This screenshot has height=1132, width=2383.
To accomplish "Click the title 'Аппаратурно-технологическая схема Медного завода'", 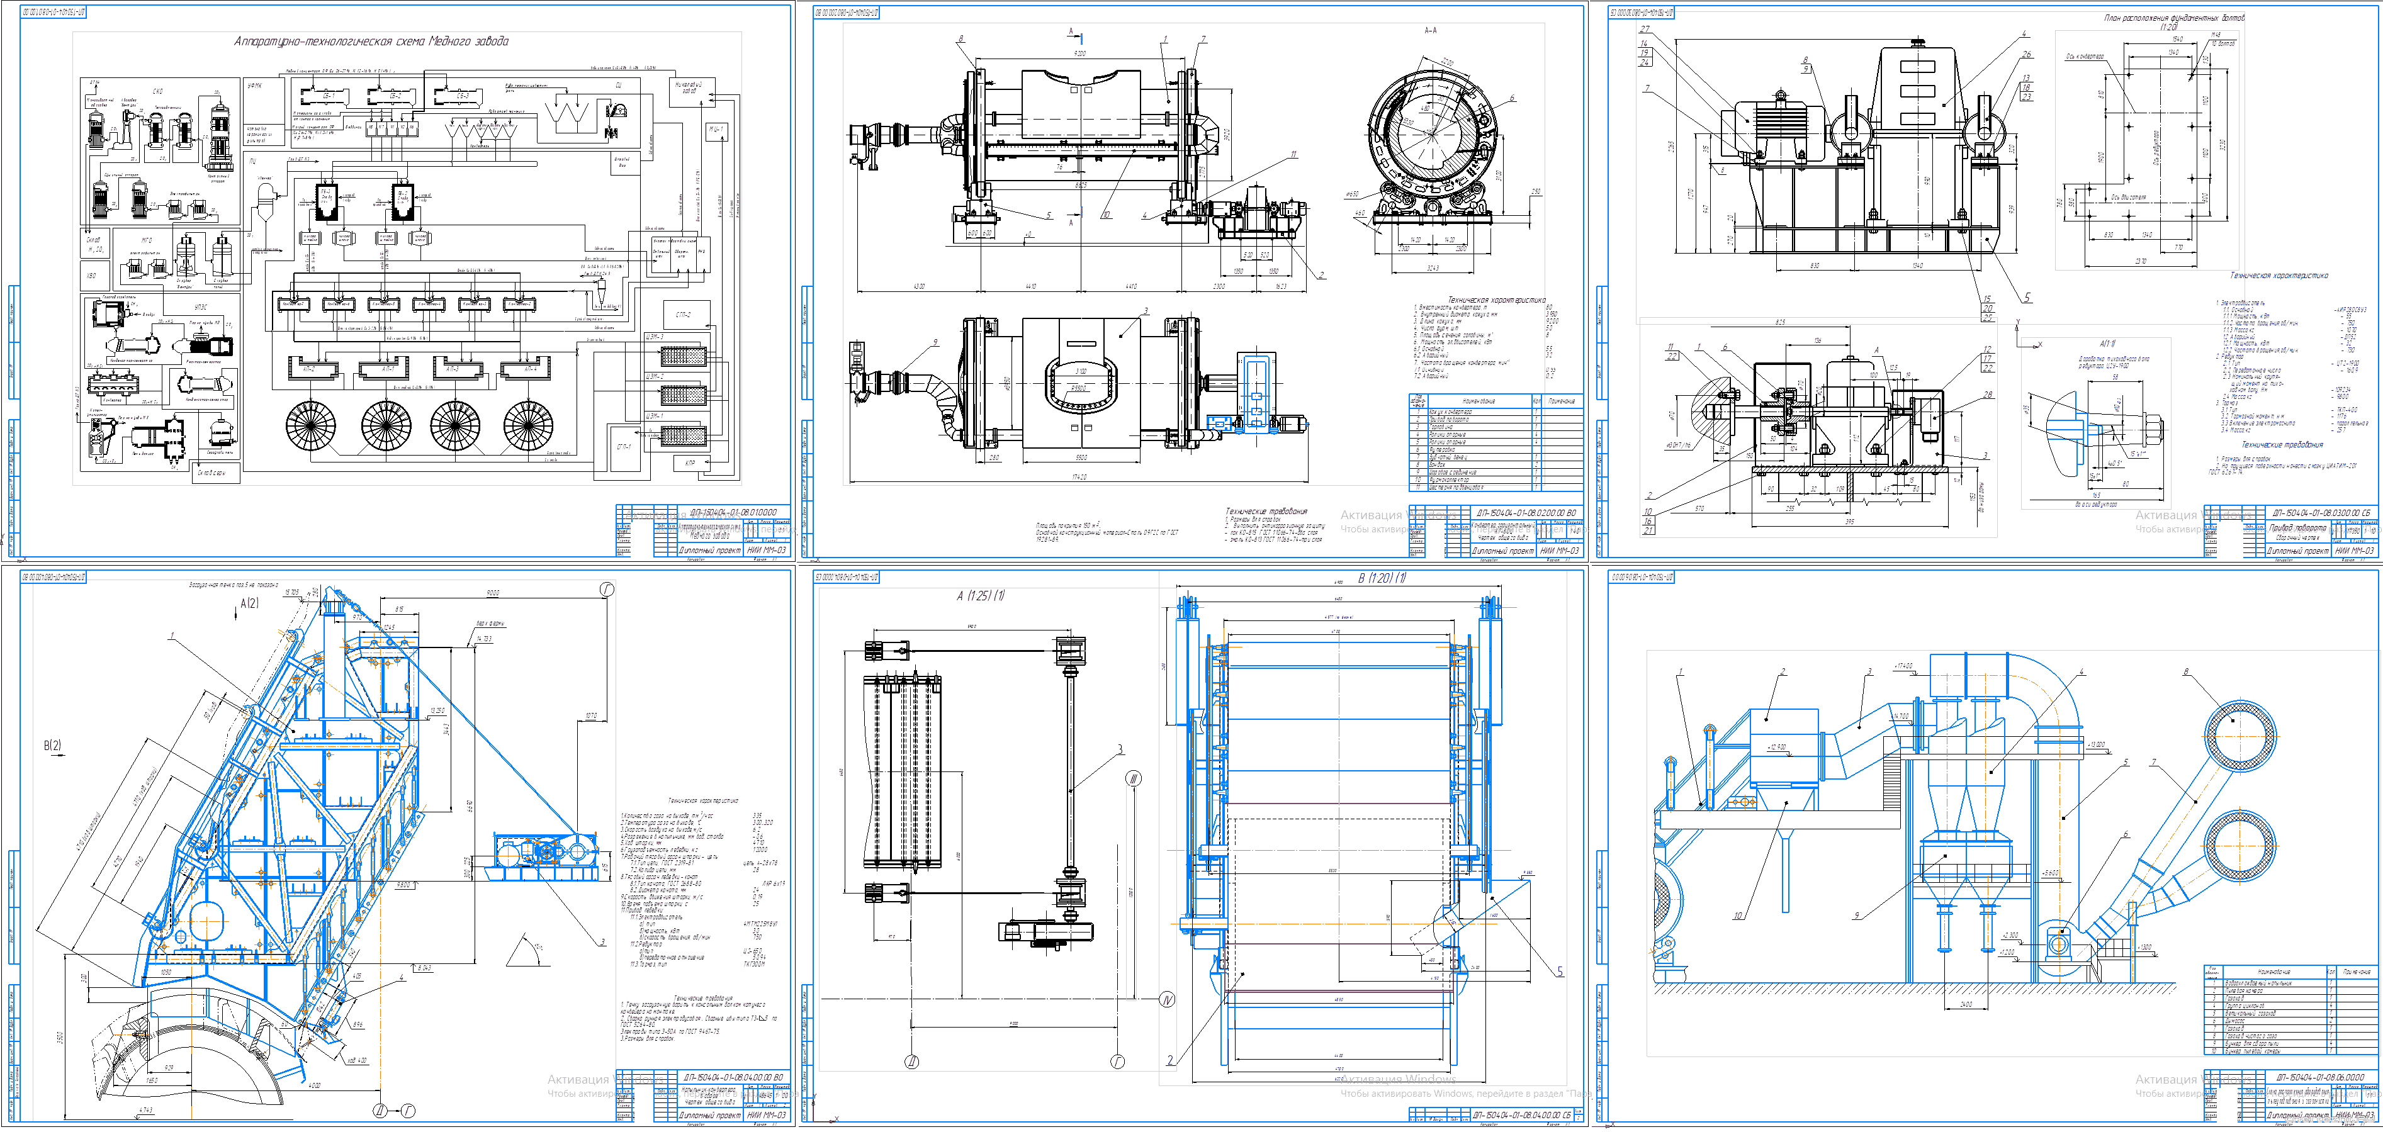I will point(370,42).
